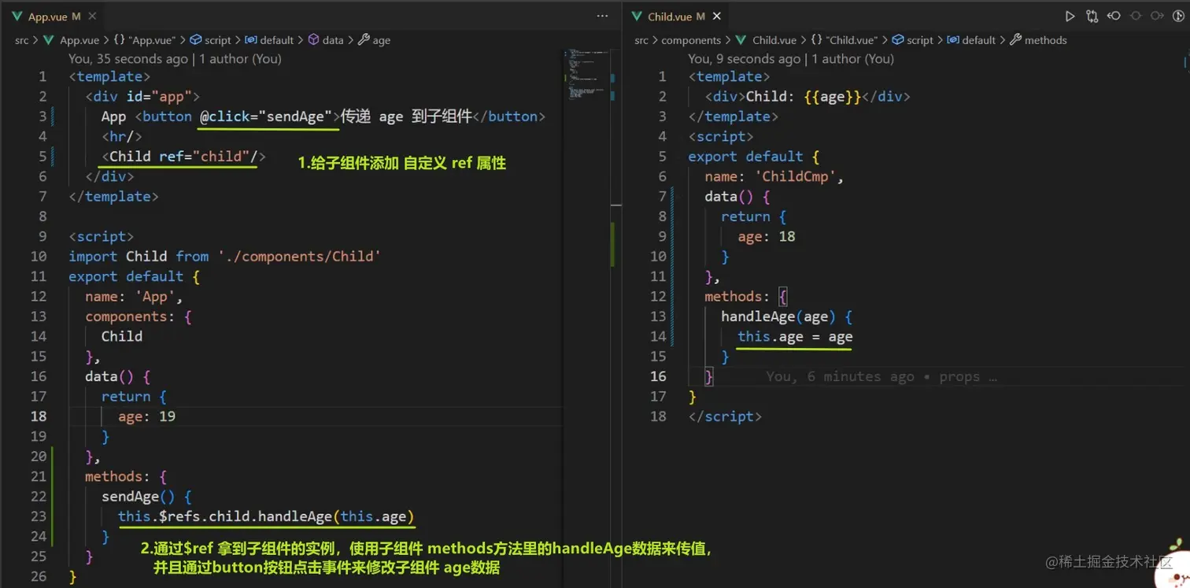Click the <hr/> tag in App.vue
Image resolution: width=1190 pixels, height=588 pixels.
122,136
